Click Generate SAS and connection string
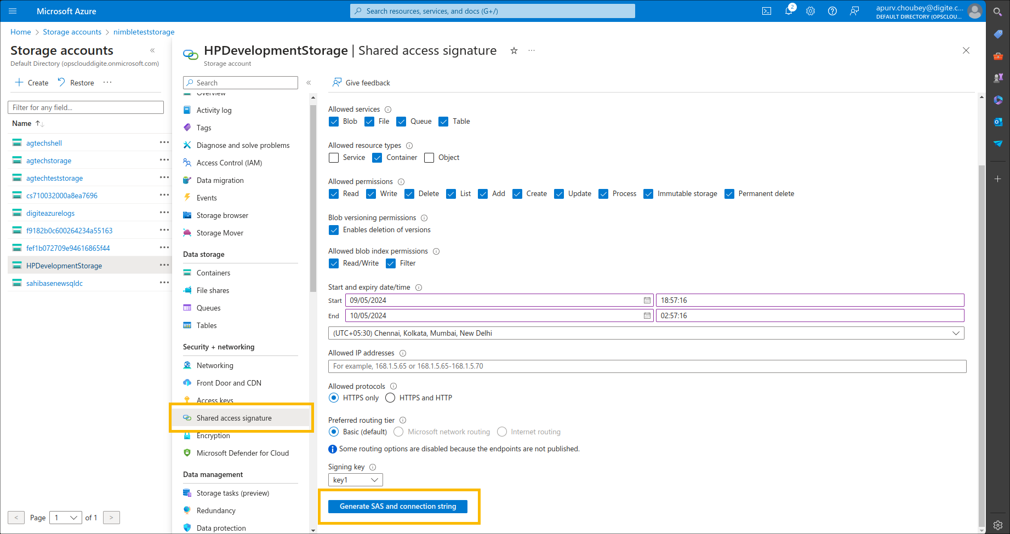This screenshot has height=534, width=1010. [x=397, y=506]
